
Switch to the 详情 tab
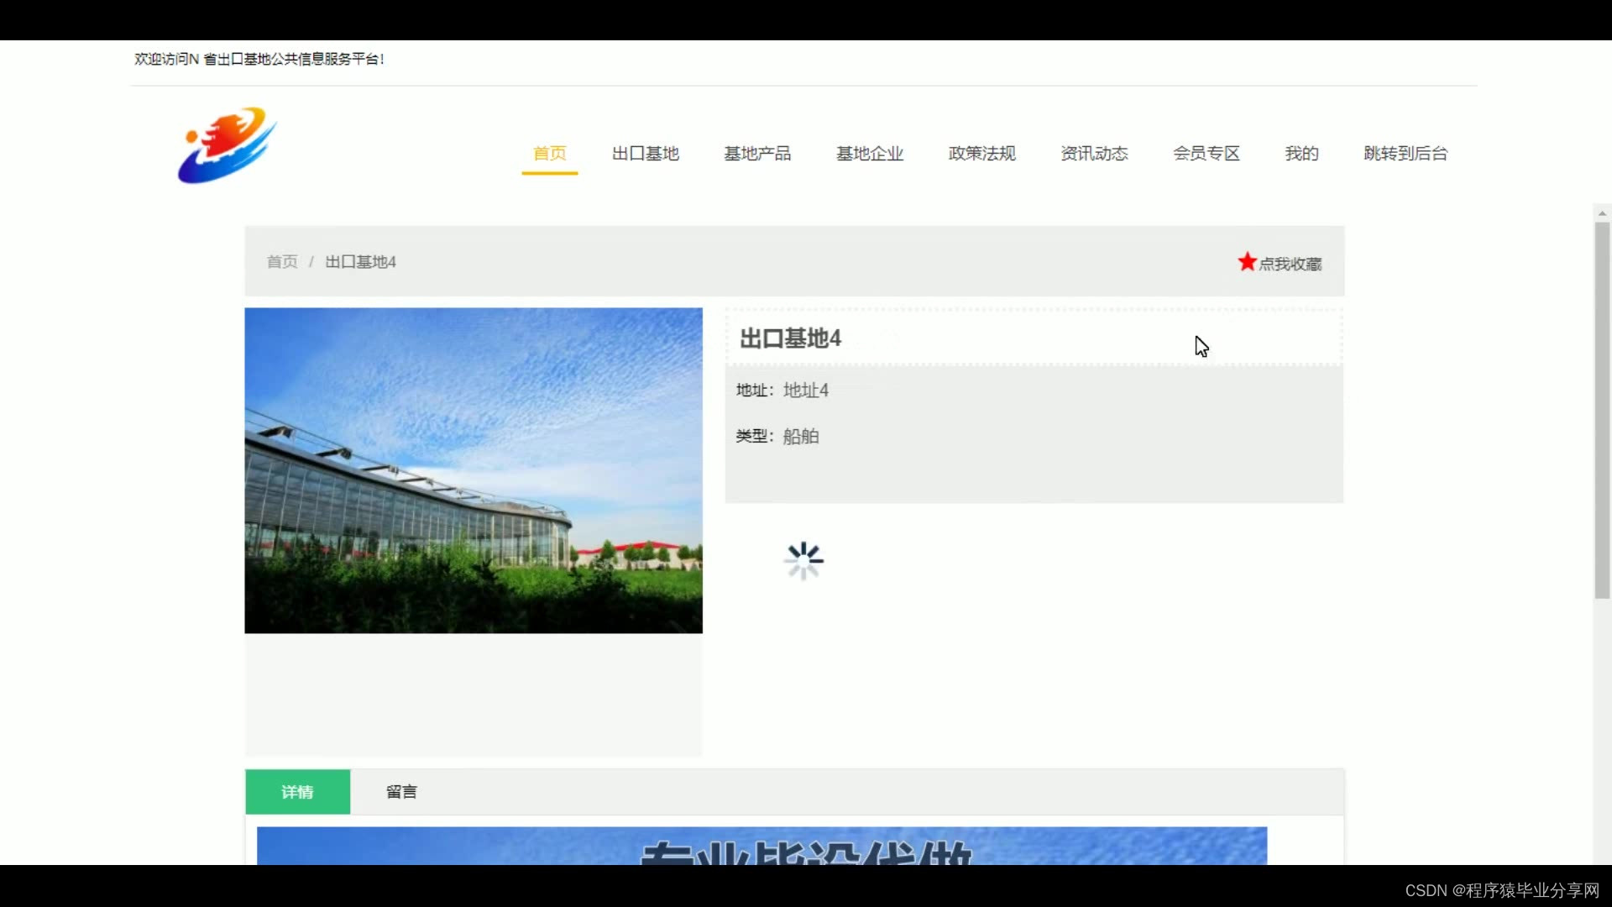[x=297, y=792]
